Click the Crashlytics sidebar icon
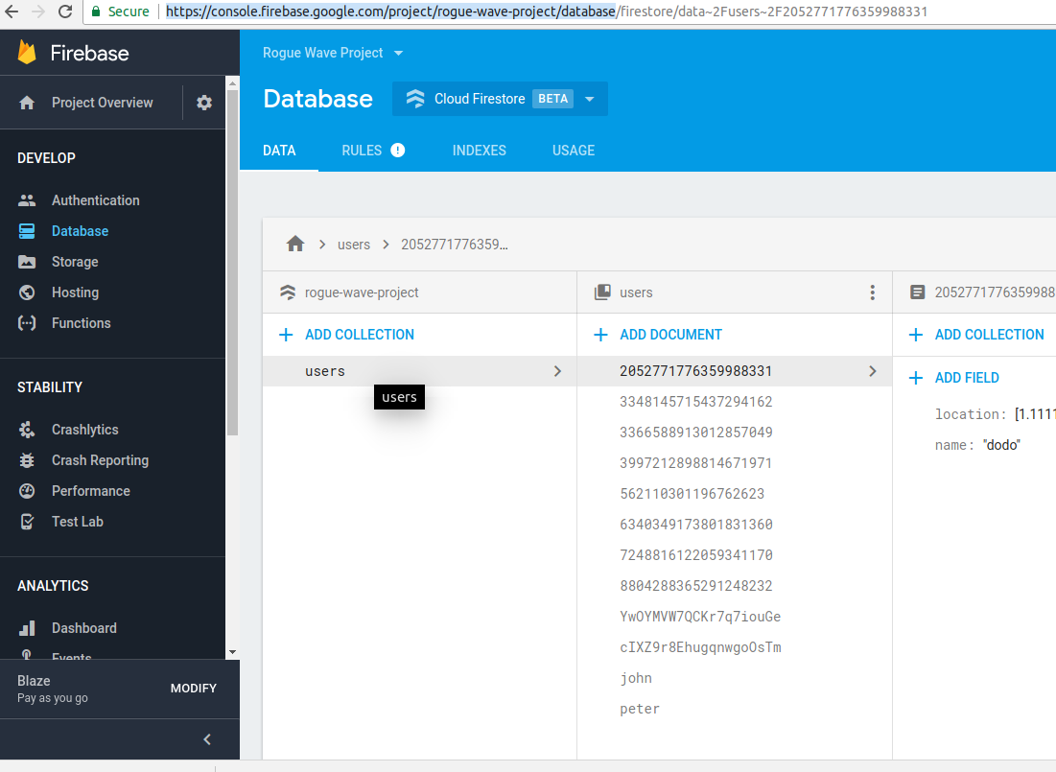 click(27, 430)
